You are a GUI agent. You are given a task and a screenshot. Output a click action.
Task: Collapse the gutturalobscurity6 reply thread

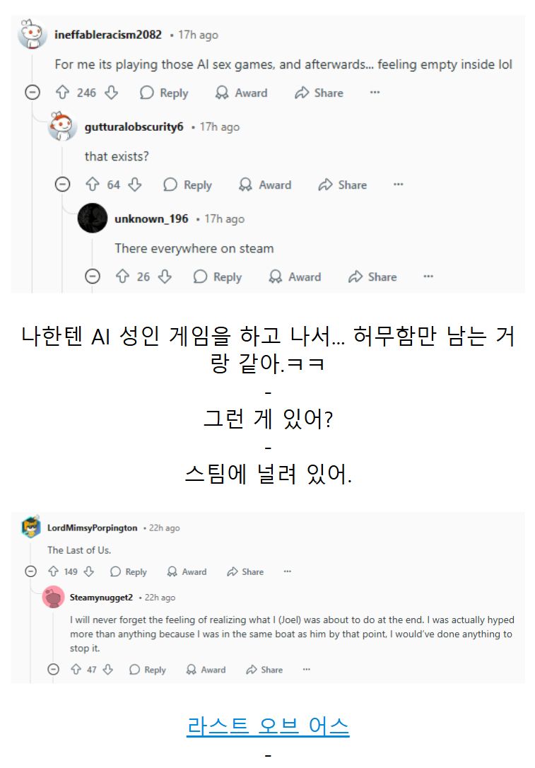(62, 184)
